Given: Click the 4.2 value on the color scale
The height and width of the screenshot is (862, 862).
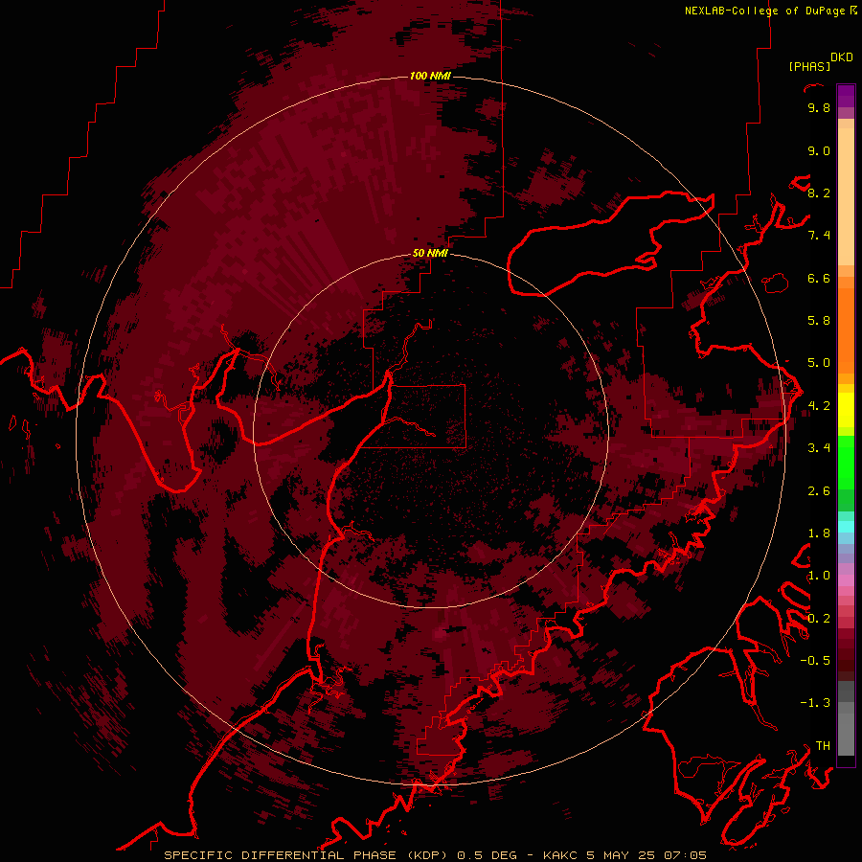Looking at the screenshot, I should [x=819, y=406].
